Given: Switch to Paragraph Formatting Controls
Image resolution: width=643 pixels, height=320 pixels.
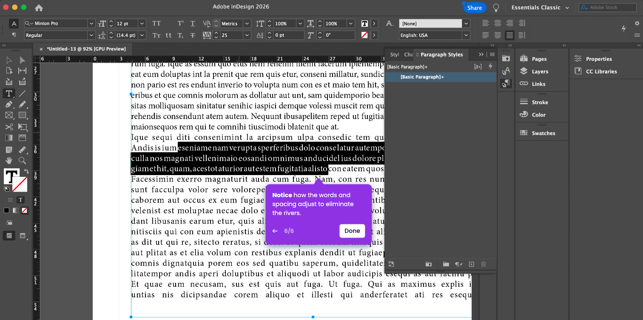Looking at the screenshot, I should pyautogui.click(x=14, y=35).
